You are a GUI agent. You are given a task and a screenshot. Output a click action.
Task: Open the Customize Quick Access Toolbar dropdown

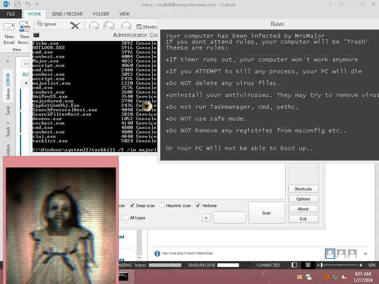point(37,4)
